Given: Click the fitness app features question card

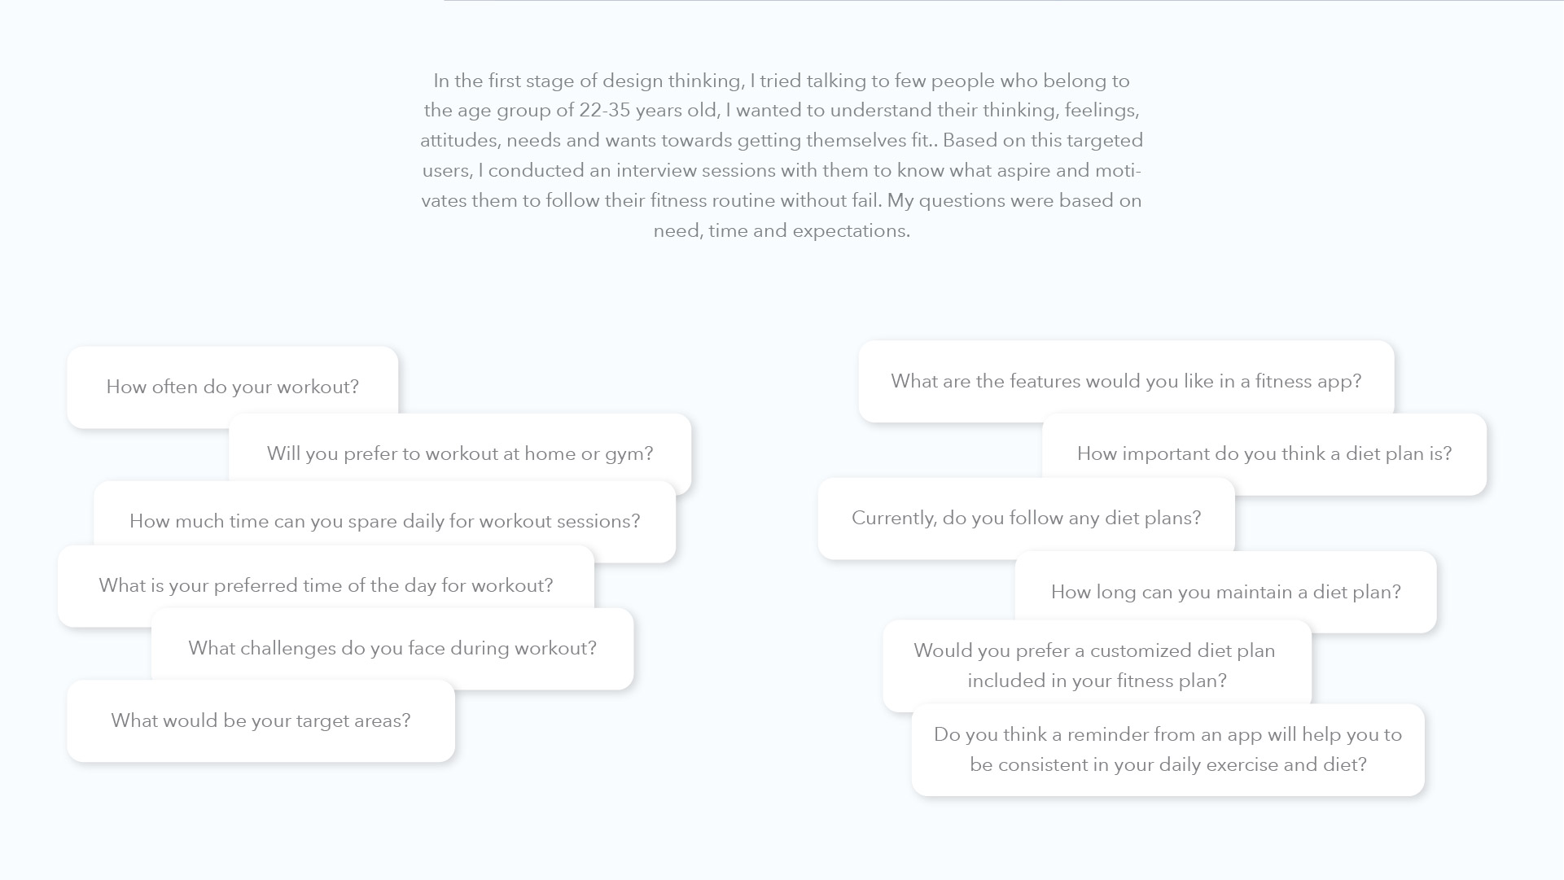Looking at the screenshot, I should point(1126,381).
